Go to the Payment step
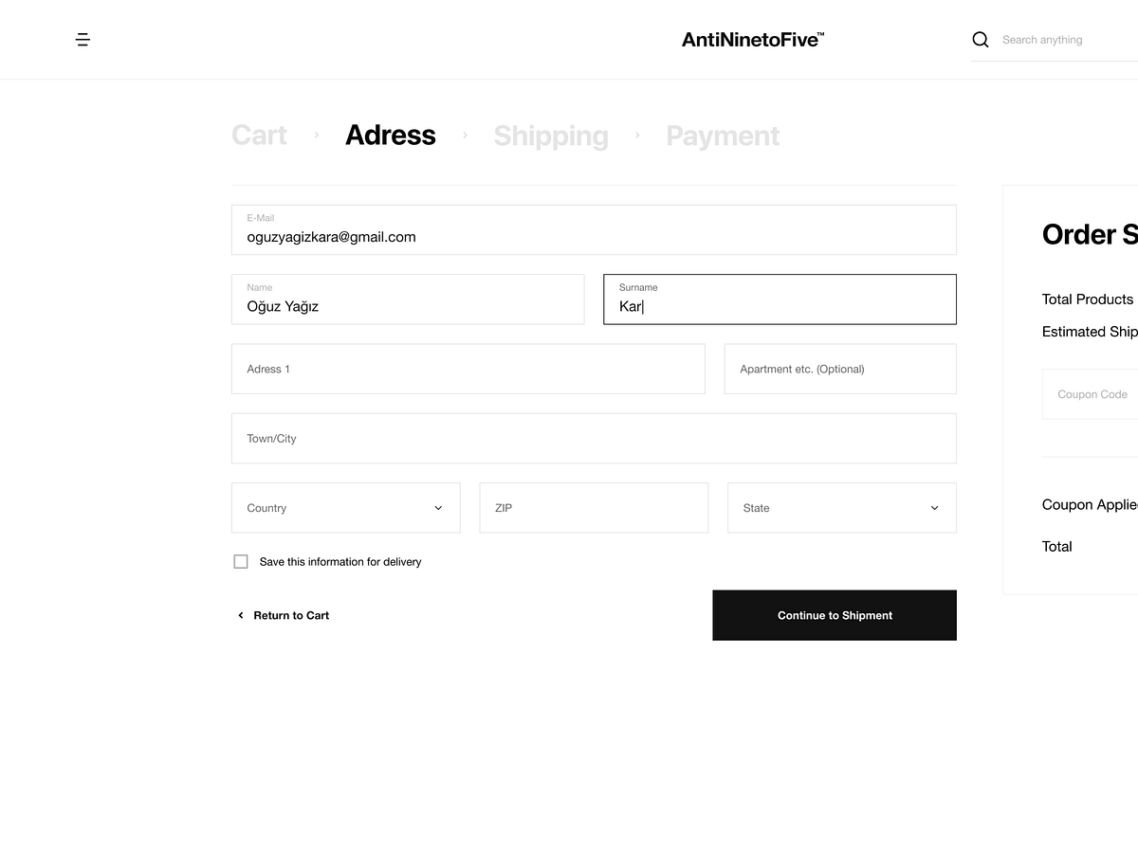The width and height of the screenshot is (1138, 853). click(723, 136)
